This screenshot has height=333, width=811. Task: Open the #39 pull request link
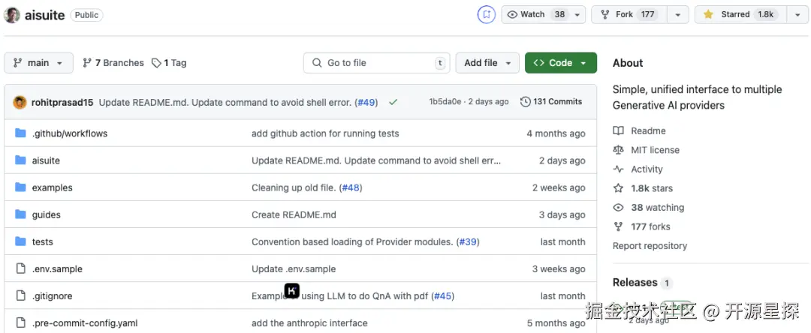(468, 241)
